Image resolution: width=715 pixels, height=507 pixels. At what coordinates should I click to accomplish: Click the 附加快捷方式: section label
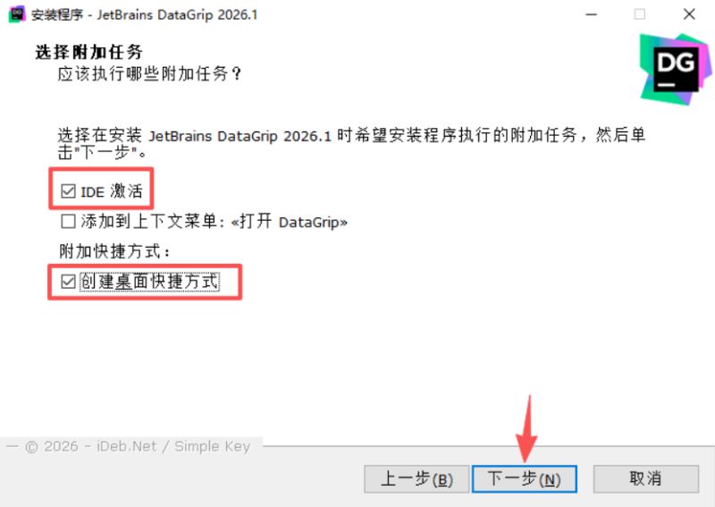pos(114,251)
